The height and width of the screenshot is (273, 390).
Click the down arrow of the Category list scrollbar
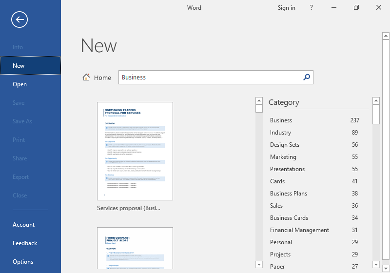pos(376,265)
